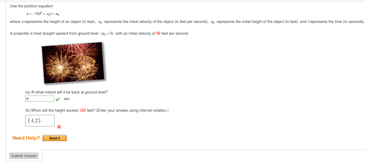Focus the part (a) answer box containing 6
This screenshot has width=366, height=164.
[40, 99]
